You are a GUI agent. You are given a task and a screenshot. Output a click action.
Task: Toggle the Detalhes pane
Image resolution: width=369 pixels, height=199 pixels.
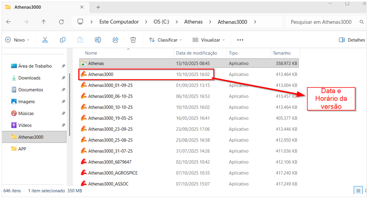(352, 40)
